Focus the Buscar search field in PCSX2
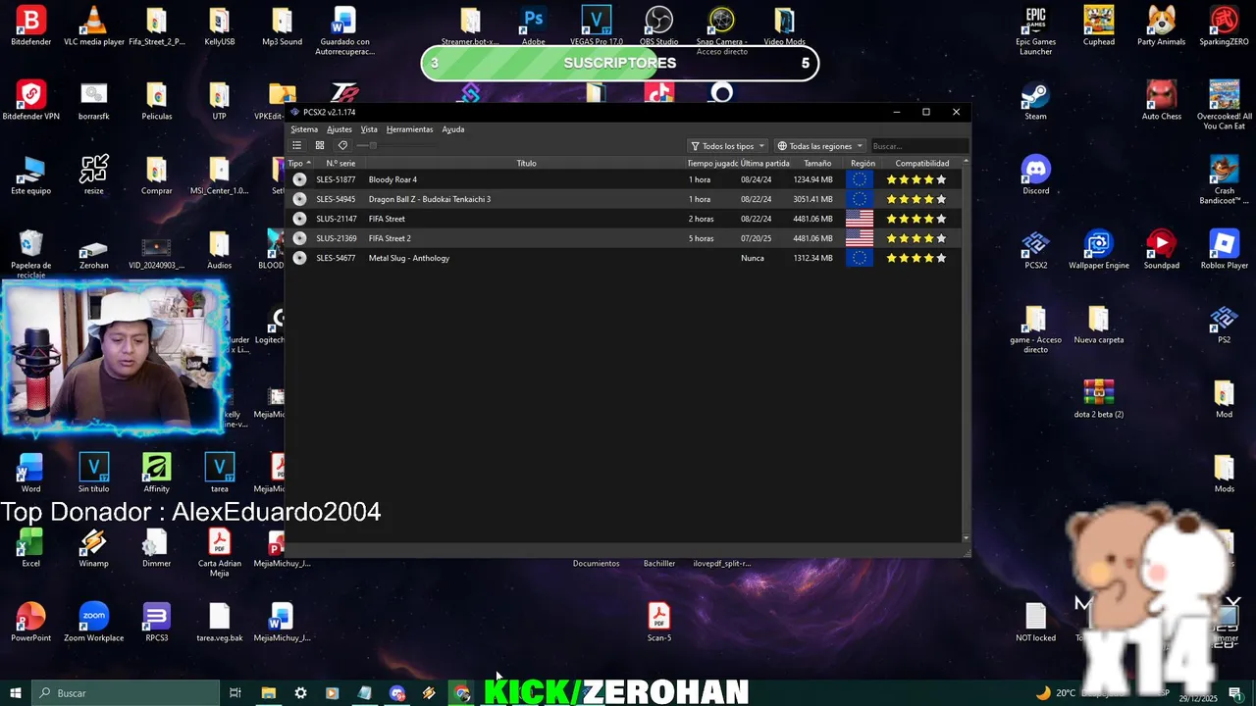1256x706 pixels. (918, 146)
